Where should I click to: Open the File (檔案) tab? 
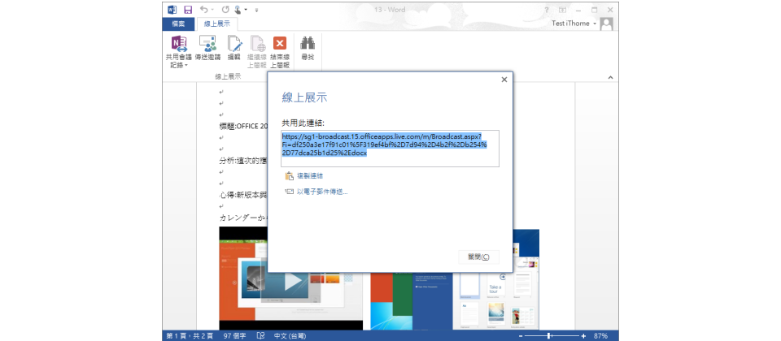coord(177,24)
